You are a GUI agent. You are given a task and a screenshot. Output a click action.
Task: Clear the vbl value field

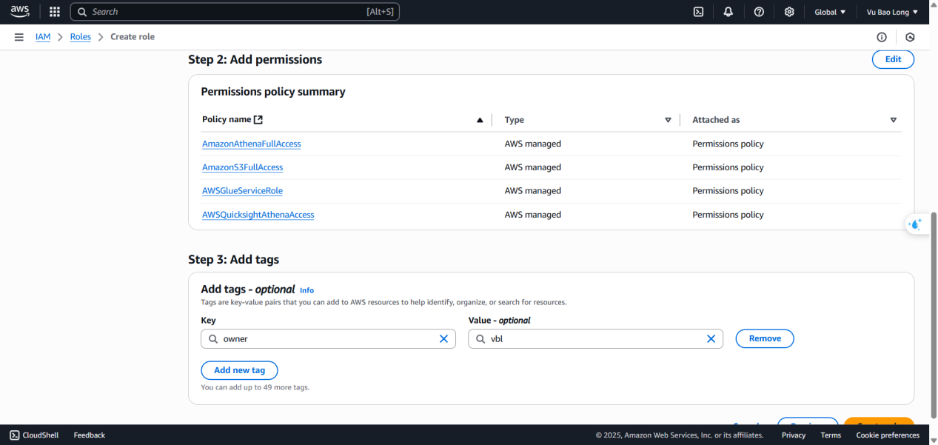(x=711, y=338)
